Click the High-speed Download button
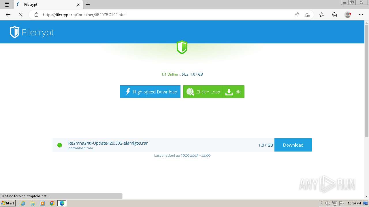The width and height of the screenshot is (369, 207). point(150,92)
